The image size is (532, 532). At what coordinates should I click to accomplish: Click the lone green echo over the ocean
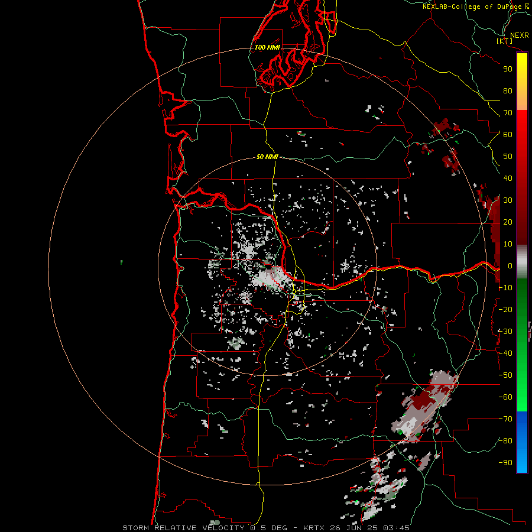(121, 262)
